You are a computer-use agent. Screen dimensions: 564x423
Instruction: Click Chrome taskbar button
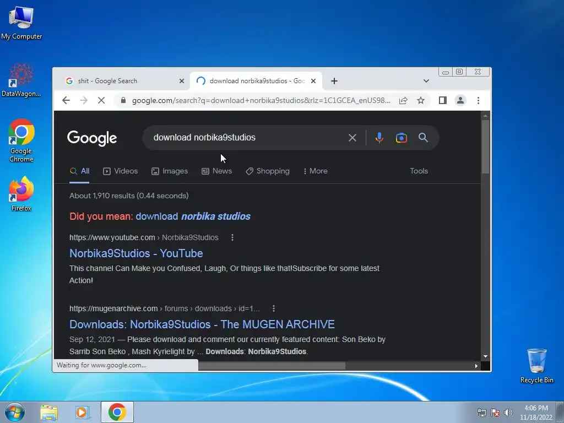point(117,412)
